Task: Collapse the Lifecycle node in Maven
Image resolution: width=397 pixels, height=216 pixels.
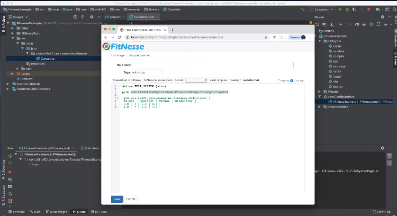Action: click(319, 41)
